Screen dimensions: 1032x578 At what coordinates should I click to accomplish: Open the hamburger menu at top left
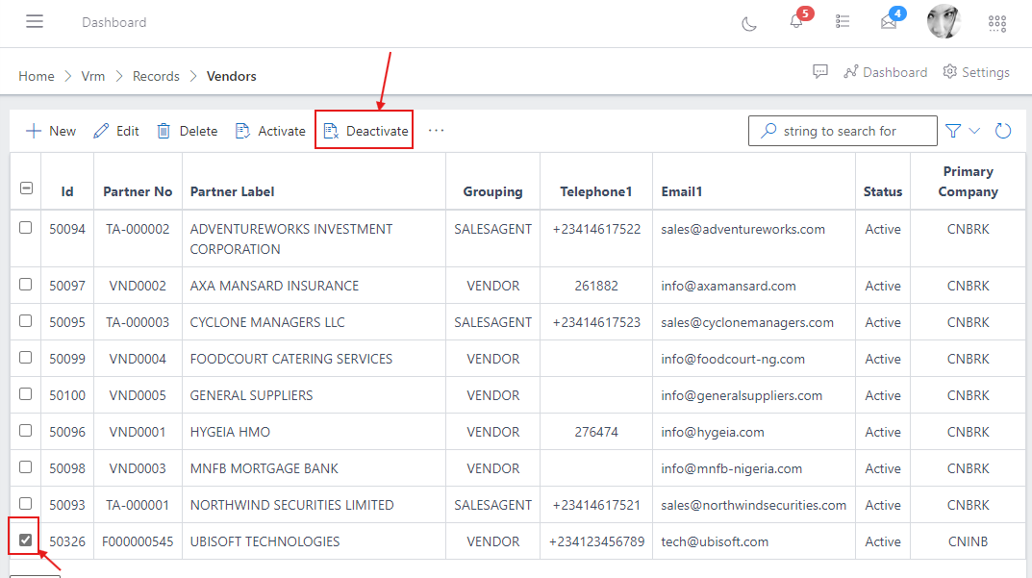(35, 21)
